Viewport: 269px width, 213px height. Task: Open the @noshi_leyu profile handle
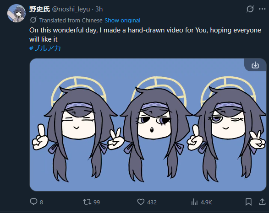pos(71,9)
